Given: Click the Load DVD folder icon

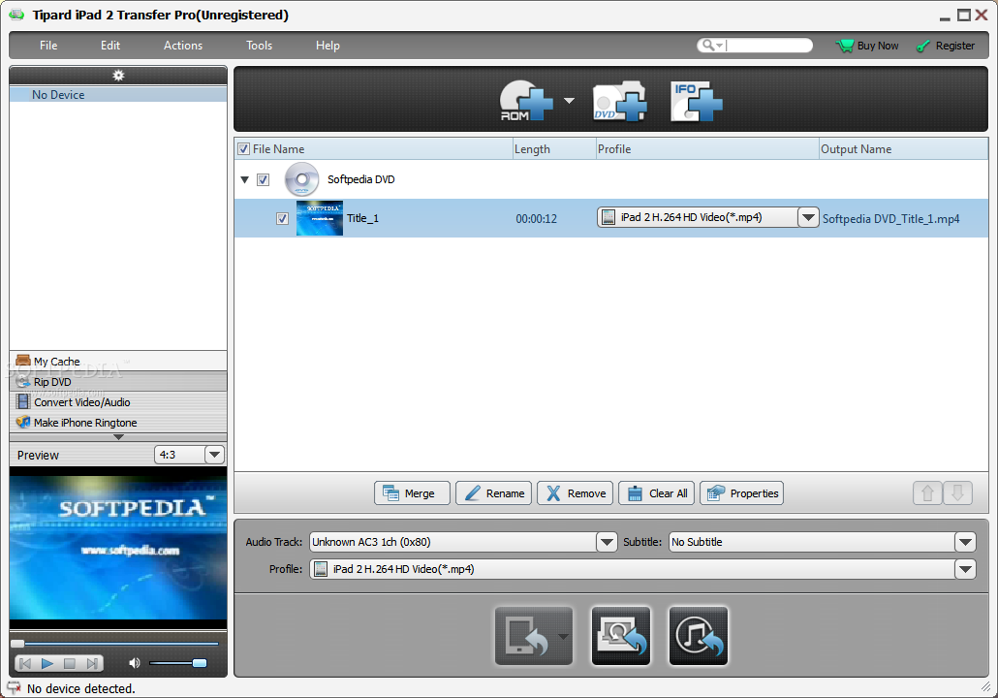Looking at the screenshot, I should [x=619, y=101].
